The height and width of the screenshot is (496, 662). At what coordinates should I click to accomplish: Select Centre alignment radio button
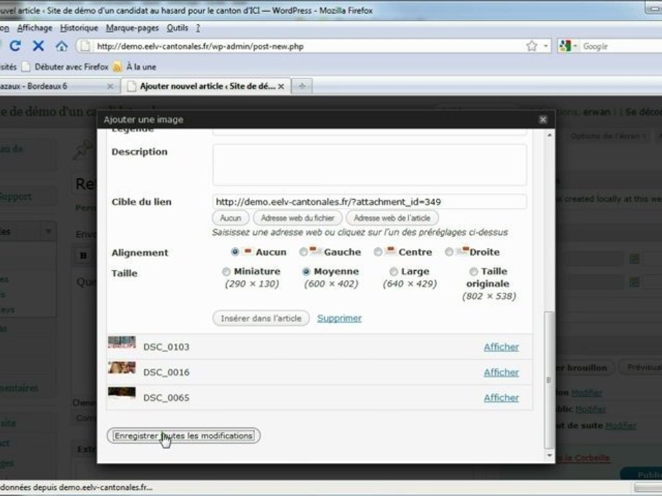pos(378,252)
